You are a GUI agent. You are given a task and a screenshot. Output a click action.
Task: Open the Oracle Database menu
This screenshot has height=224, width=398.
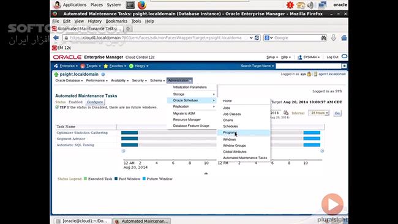69,80
